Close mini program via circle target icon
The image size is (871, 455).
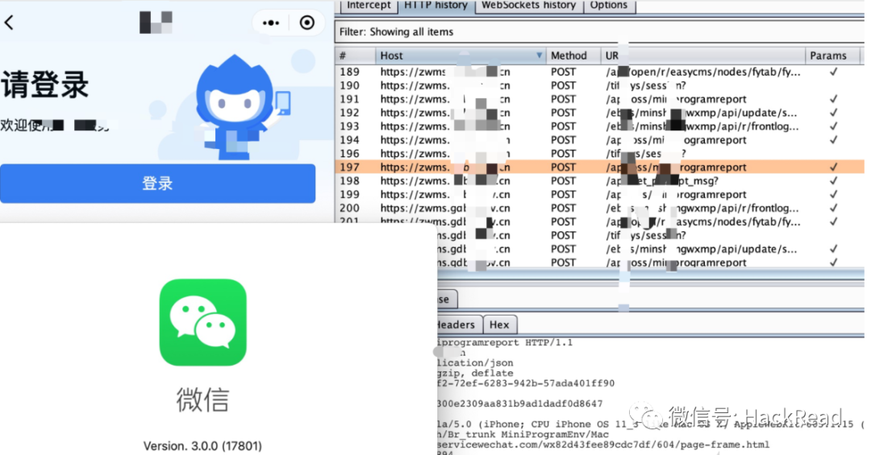(307, 23)
